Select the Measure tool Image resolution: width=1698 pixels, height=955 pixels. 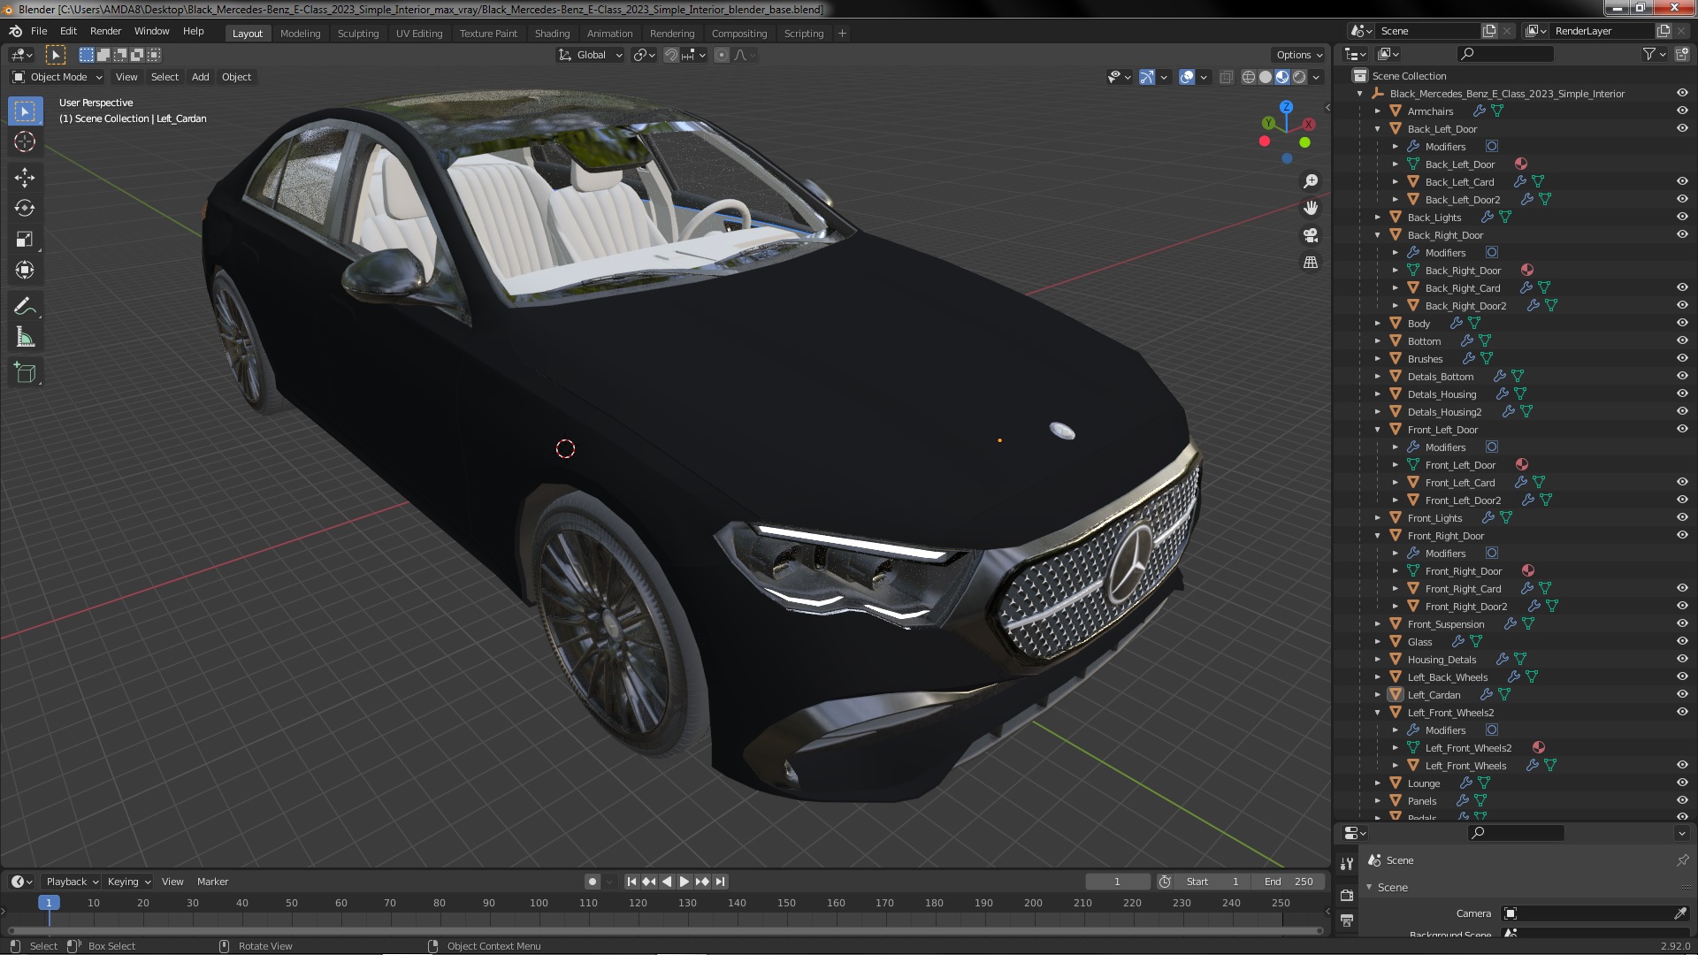[x=25, y=338]
